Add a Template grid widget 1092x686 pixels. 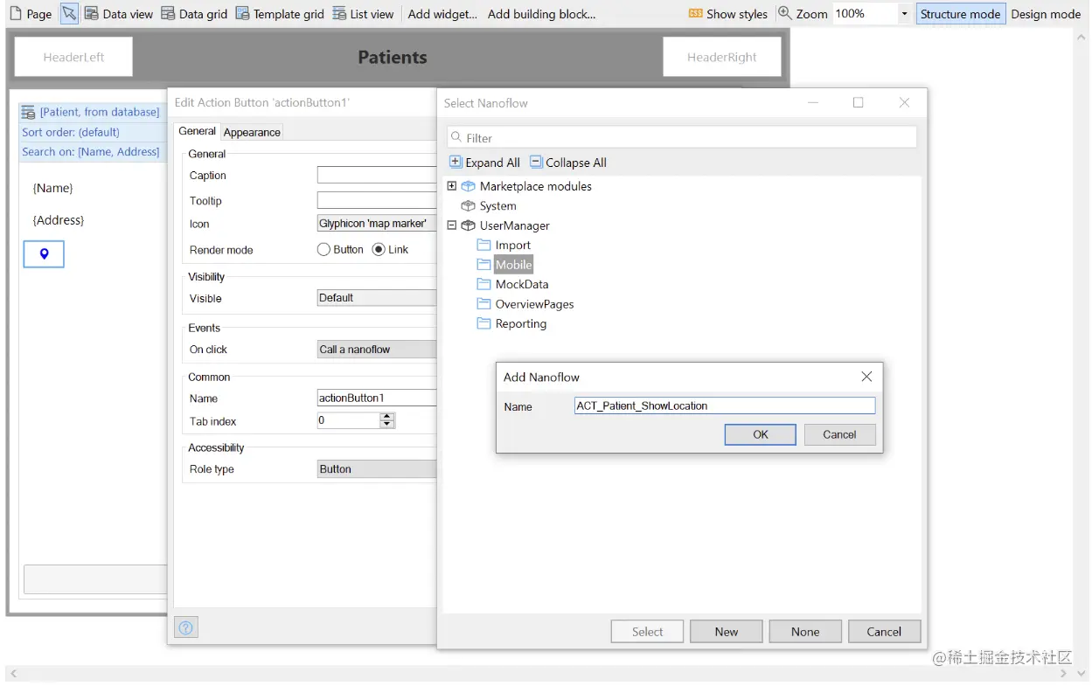pos(280,14)
